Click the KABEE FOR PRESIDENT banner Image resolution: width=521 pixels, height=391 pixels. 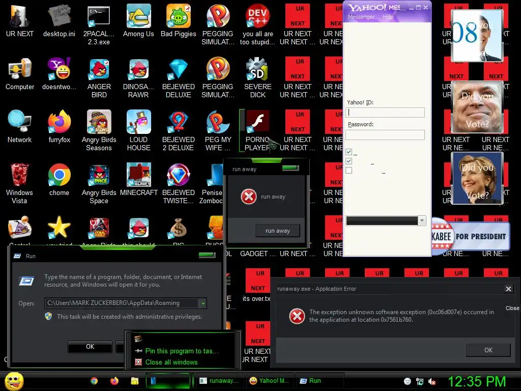coord(471,236)
